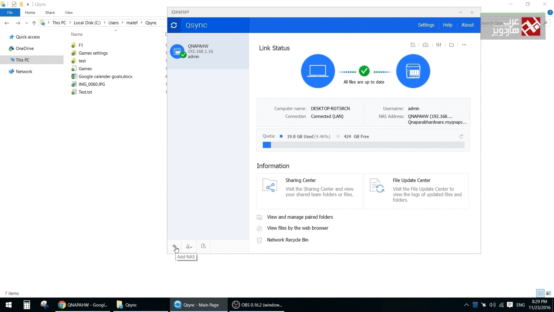The width and height of the screenshot is (554, 312).
Task: Click Local Disk (C:) in the address path
Action: click(87, 23)
